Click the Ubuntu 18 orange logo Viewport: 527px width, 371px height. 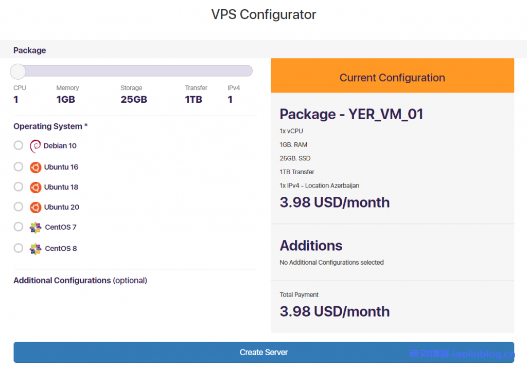(36, 187)
